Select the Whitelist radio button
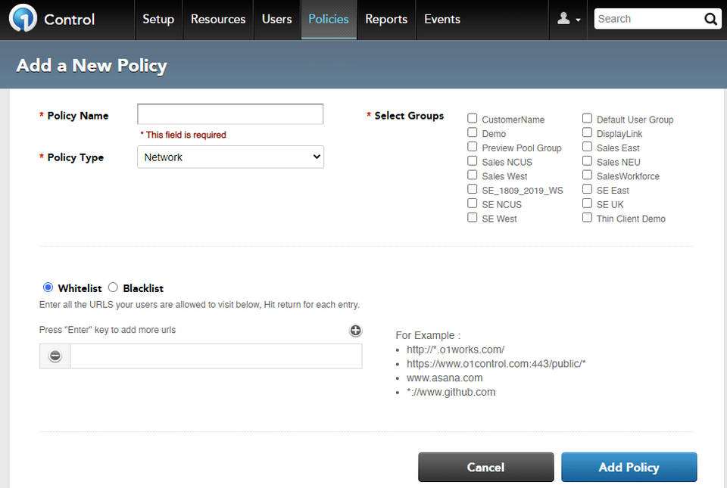This screenshot has width=727, height=488. tap(48, 288)
